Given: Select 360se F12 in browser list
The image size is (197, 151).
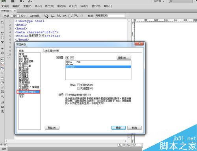Looking at the screenshot, I should (x=98, y=62).
